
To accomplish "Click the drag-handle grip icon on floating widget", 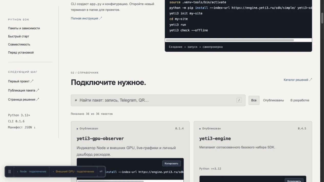I will coord(9,172).
